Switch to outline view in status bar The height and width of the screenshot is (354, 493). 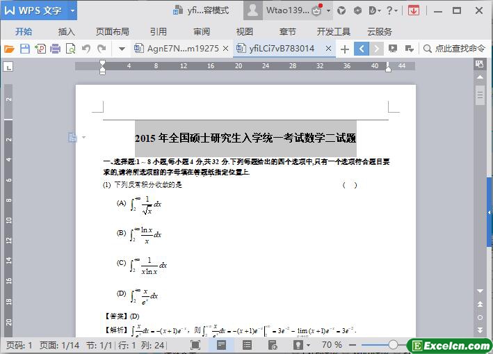pos(247,345)
